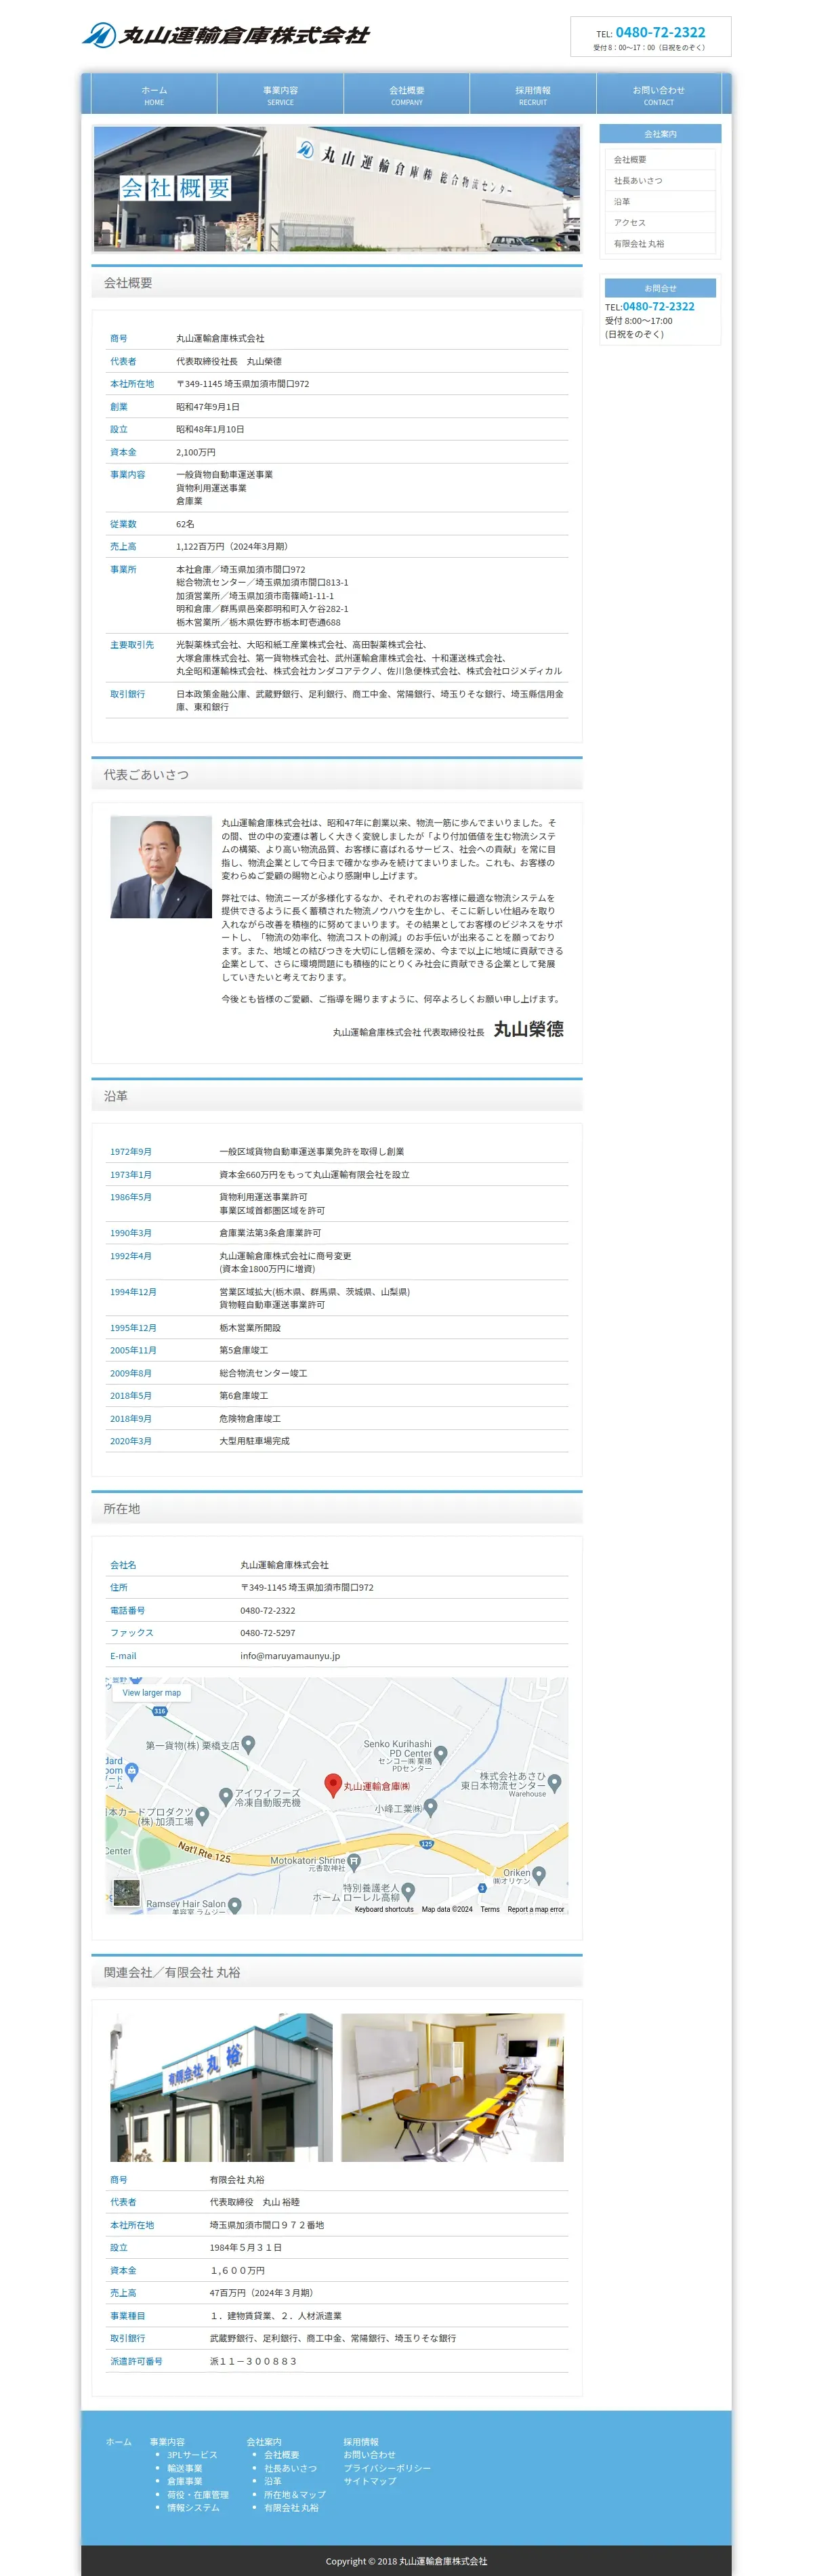The width and height of the screenshot is (813, 2576).
Task: Click the meeting room photo
Action: [452, 2087]
